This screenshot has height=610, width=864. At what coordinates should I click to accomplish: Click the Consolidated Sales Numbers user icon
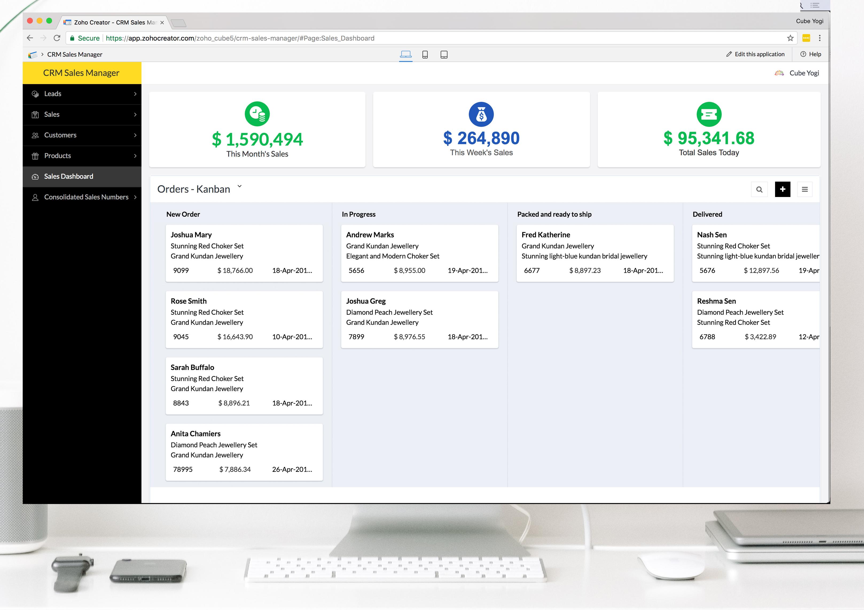[35, 198]
